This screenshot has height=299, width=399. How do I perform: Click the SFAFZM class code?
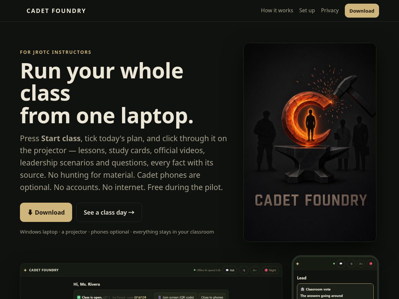[140, 297]
